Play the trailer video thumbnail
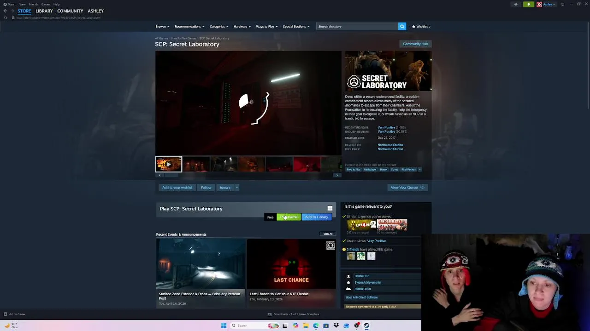Screen dimensions: 590x331 click(x=169, y=164)
